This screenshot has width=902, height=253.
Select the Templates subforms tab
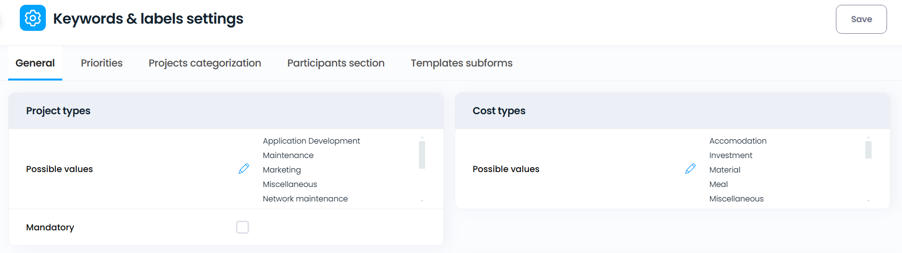click(x=461, y=63)
